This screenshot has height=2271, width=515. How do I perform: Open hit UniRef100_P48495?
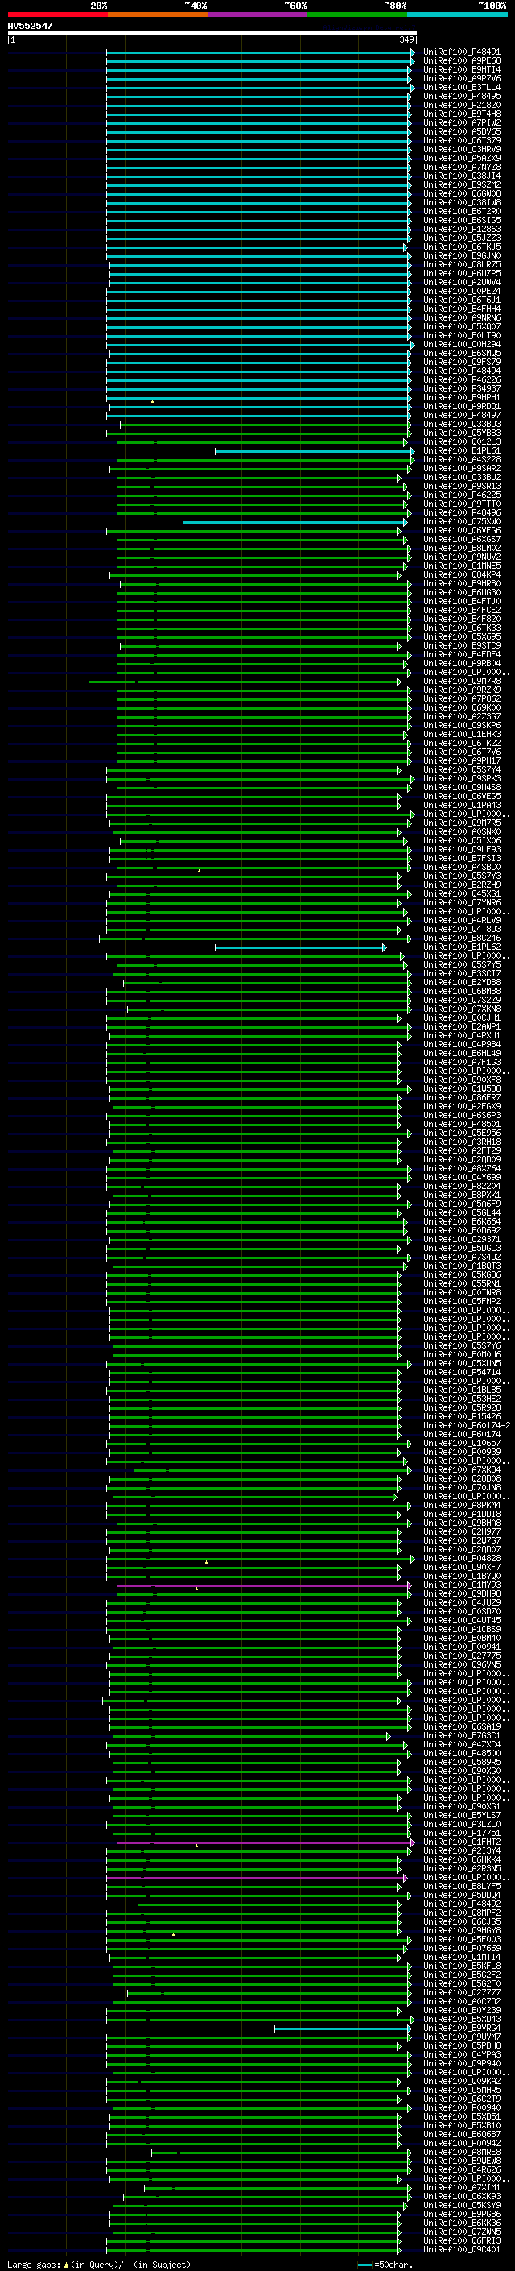(462, 96)
